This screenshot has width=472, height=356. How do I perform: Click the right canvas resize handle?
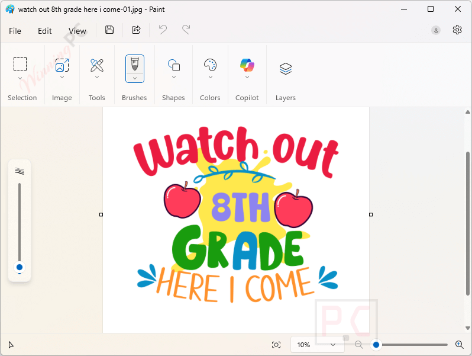coord(371,214)
